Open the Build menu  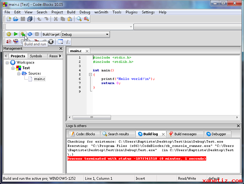(x=71, y=12)
